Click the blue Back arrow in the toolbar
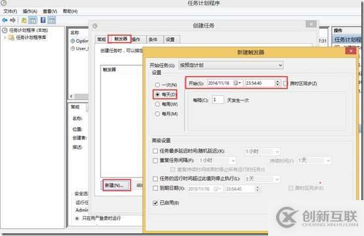The width and height of the screenshot is (364, 236). [5, 20]
